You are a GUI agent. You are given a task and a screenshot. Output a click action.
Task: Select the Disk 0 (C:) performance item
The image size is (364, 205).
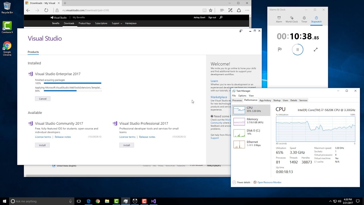[251, 133]
